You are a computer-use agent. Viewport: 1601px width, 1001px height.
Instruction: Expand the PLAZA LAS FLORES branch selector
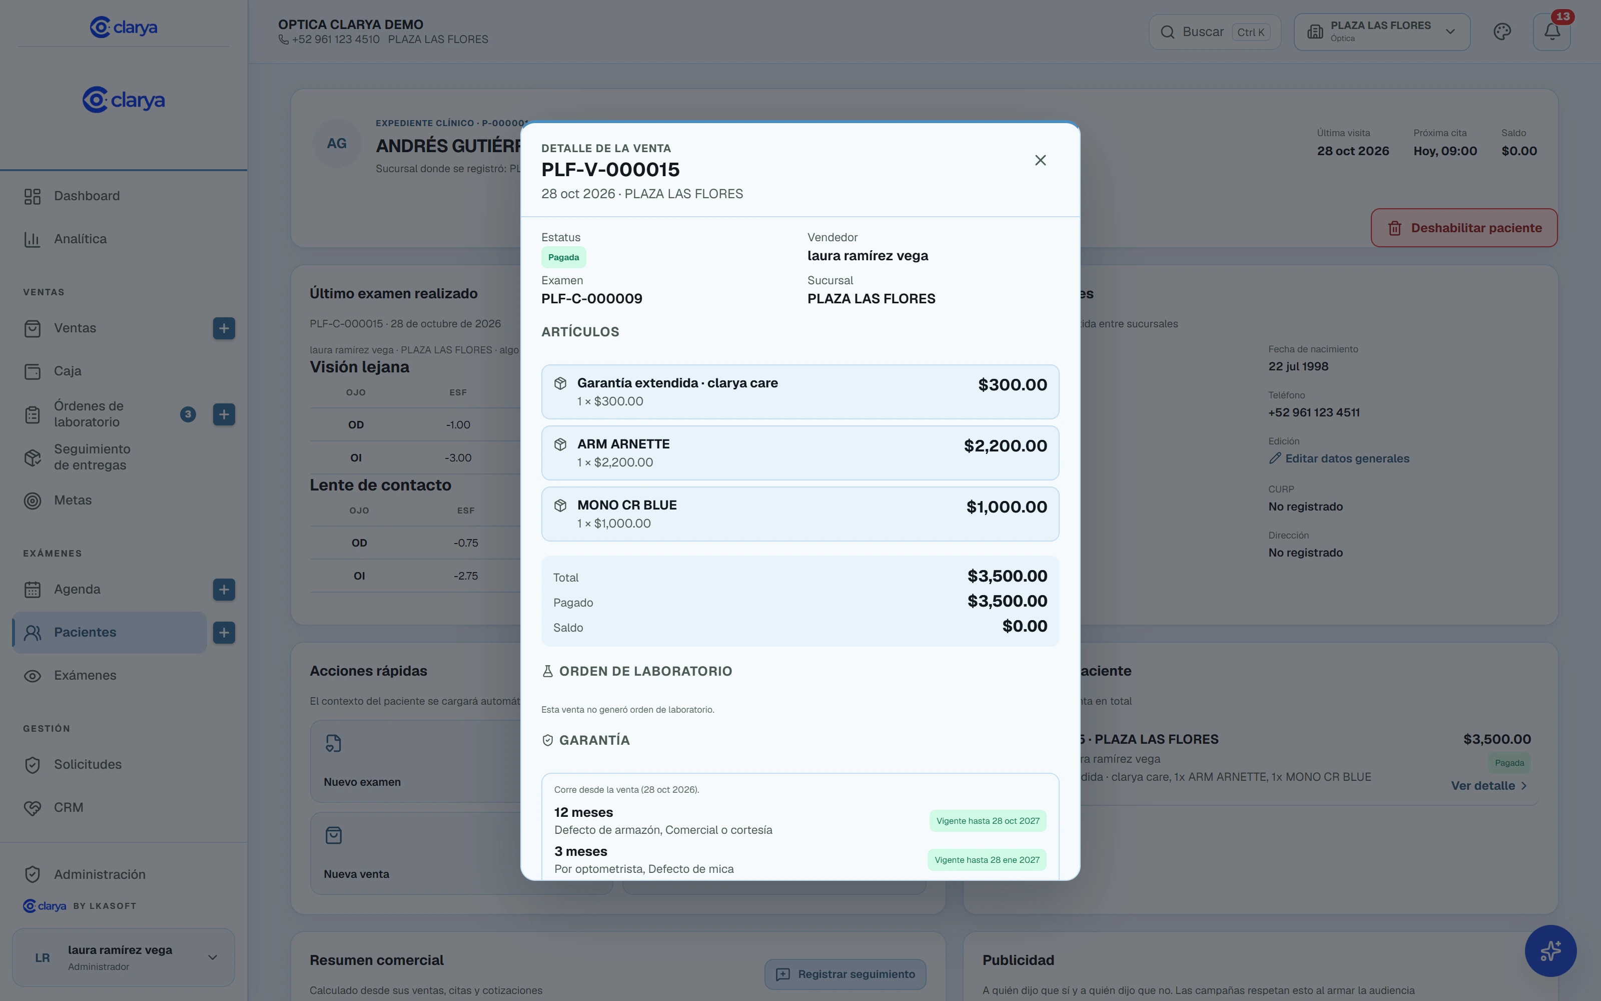click(x=1381, y=32)
